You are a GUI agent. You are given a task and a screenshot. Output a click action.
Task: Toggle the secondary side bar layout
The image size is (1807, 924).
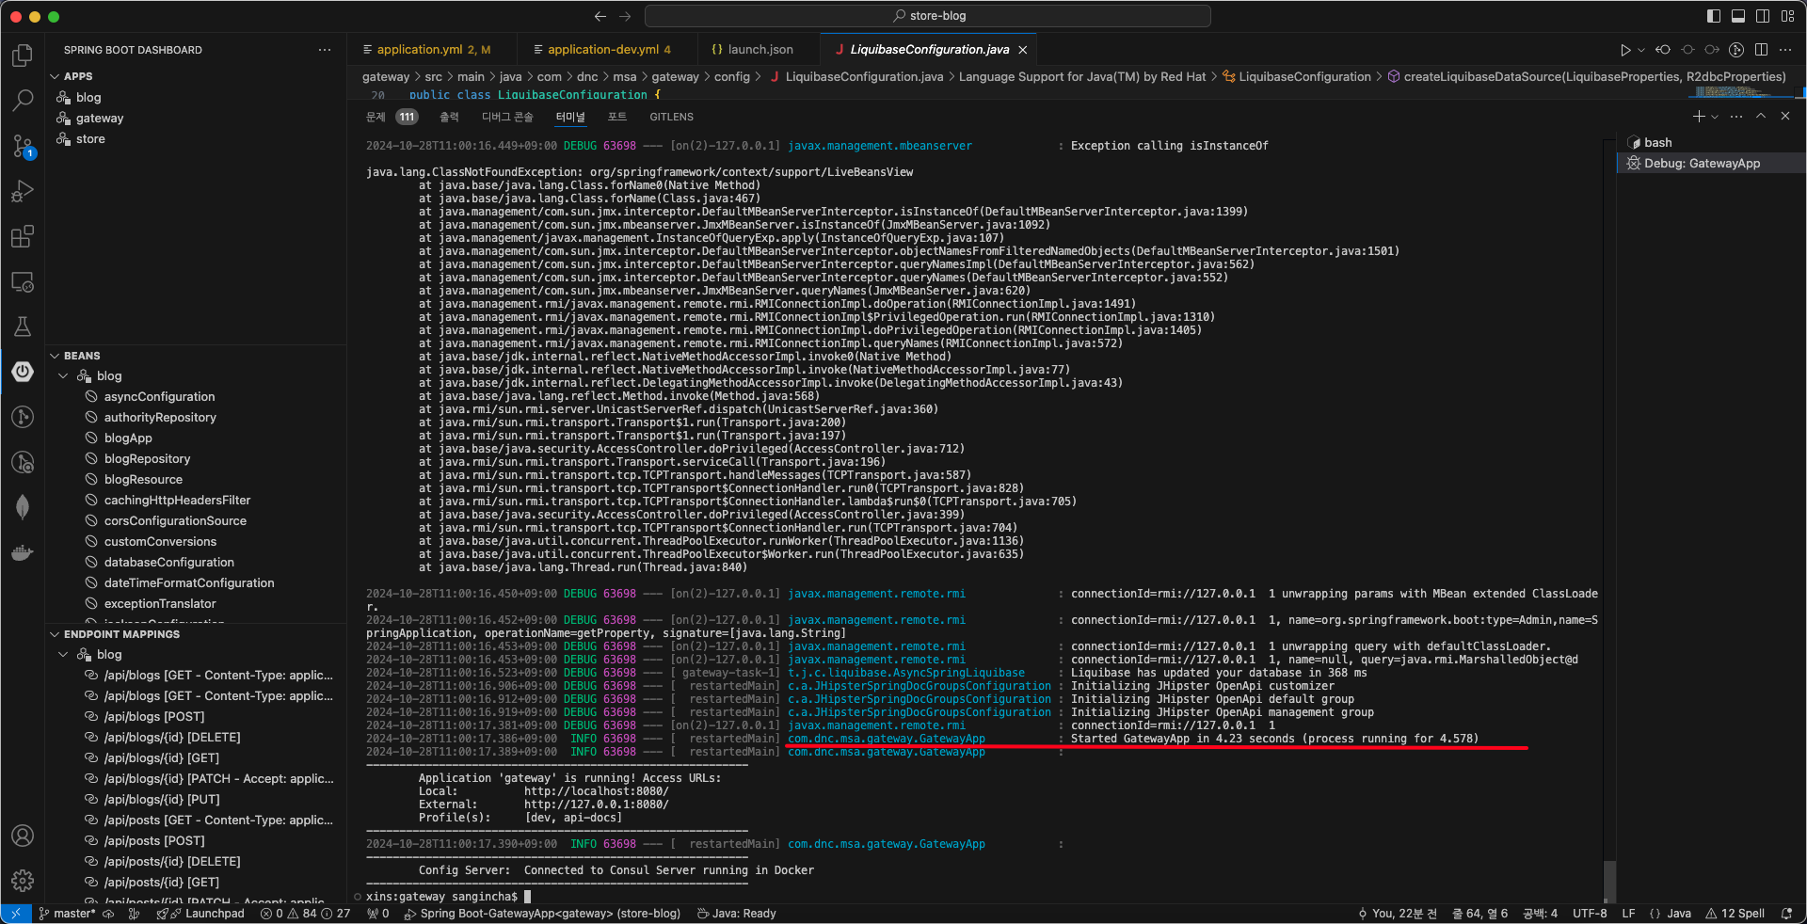click(1762, 16)
